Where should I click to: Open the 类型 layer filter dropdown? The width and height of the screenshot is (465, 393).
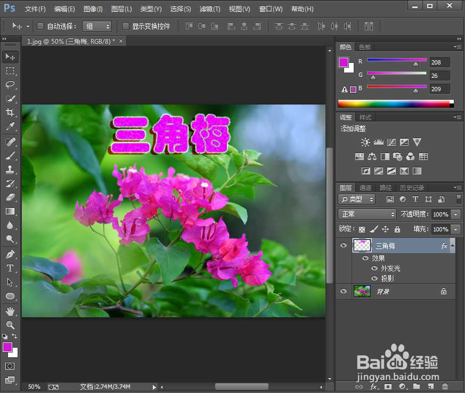[357, 199]
